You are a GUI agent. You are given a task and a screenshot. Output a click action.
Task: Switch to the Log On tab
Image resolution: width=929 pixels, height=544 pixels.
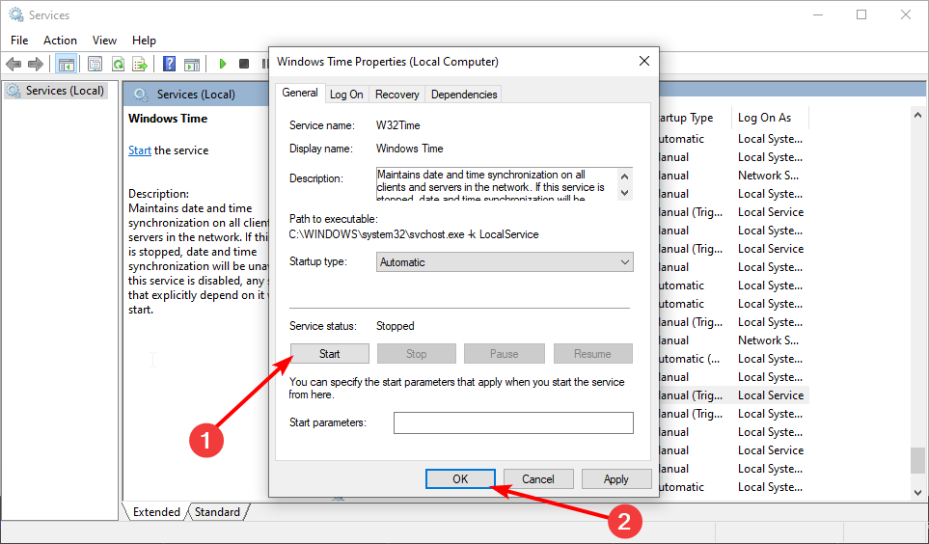(x=346, y=95)
